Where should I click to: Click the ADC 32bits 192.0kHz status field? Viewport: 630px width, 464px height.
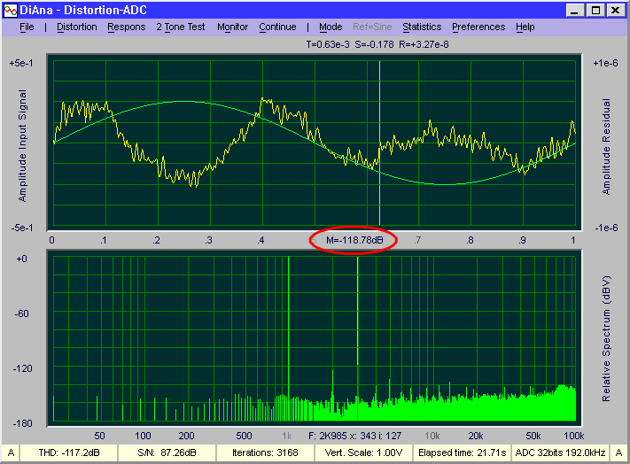click(561, 452)
